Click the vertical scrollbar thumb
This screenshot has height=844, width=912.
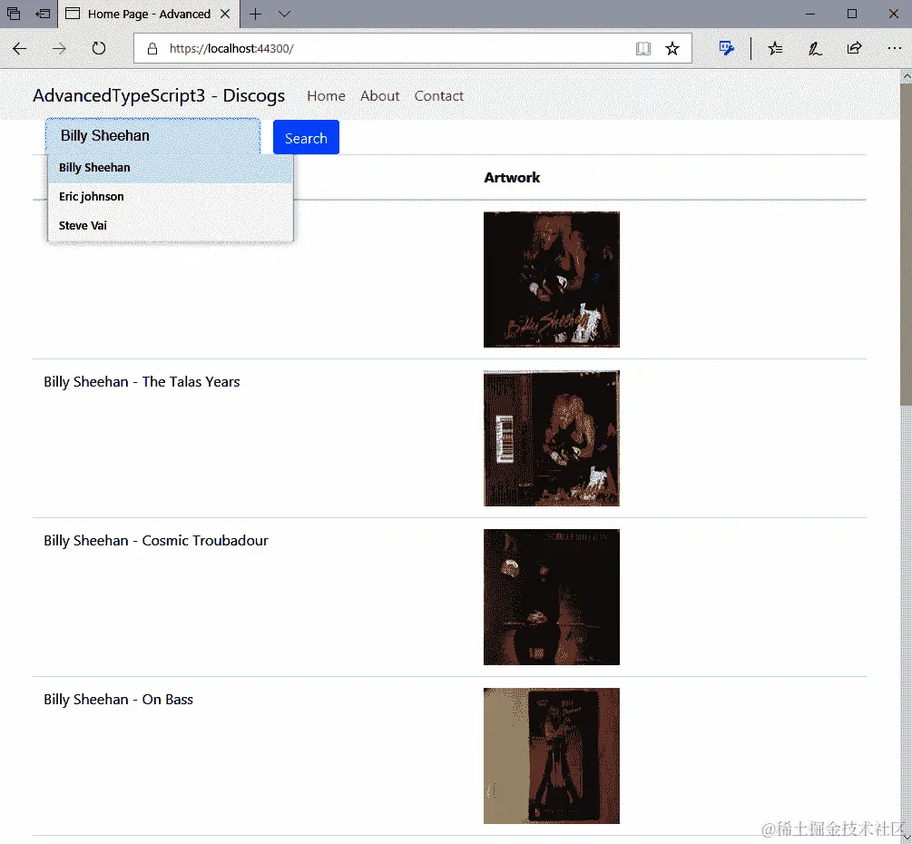click(906, 244)
